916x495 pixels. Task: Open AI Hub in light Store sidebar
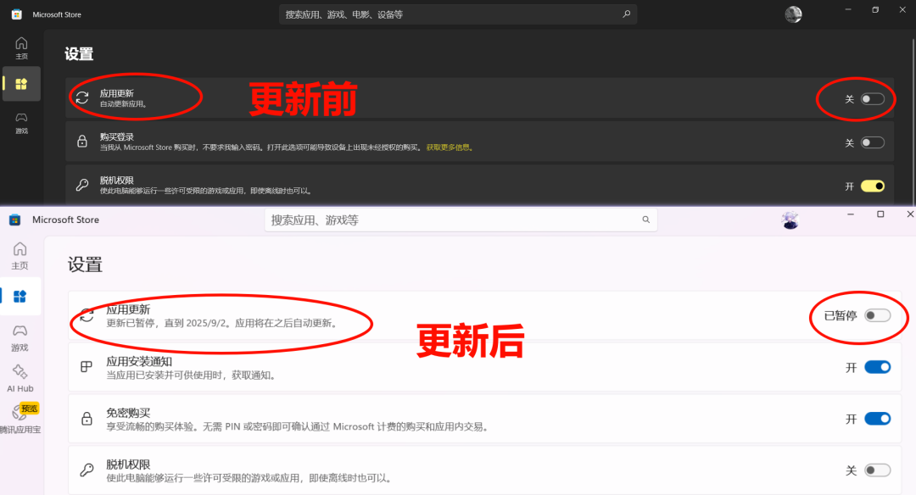[x=20, y=378]
